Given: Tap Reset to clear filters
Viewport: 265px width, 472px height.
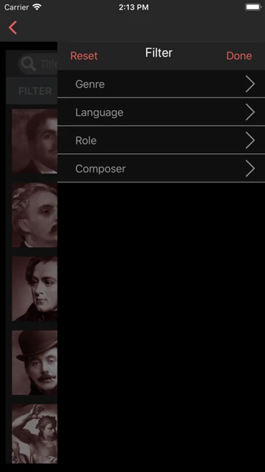Looking at the screenshot, I should pyautogui.click(x=84, y=56).
